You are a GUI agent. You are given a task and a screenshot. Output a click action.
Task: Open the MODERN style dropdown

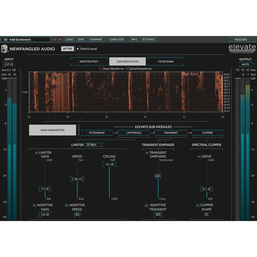(x=242, y=39)
